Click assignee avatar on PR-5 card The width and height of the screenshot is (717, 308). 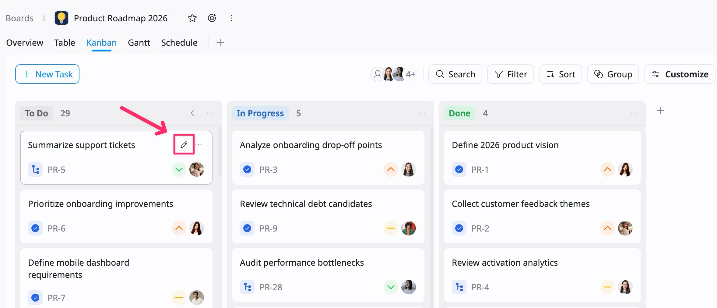click(x=197, y=169)
